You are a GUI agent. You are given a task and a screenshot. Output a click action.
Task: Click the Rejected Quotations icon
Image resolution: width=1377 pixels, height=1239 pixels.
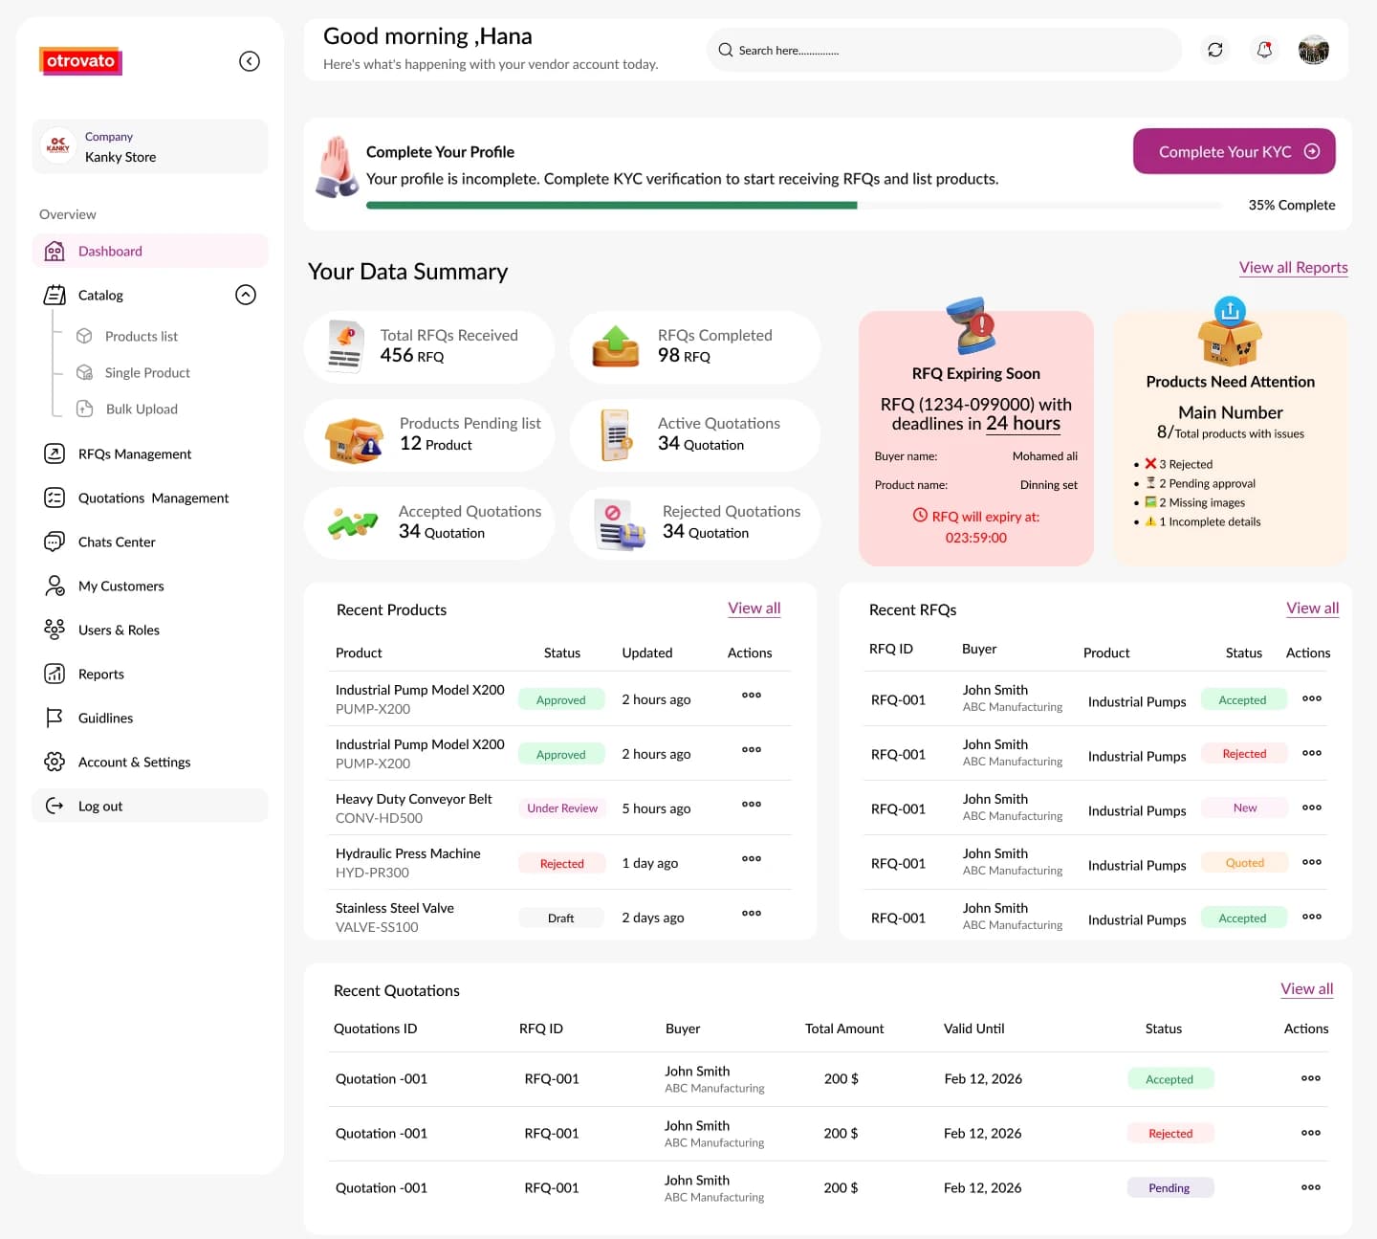click(x=621, y=524)
